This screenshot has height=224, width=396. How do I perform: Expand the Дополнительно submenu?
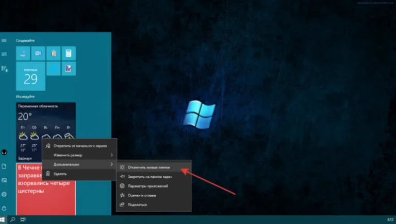[x=79, y=164]
